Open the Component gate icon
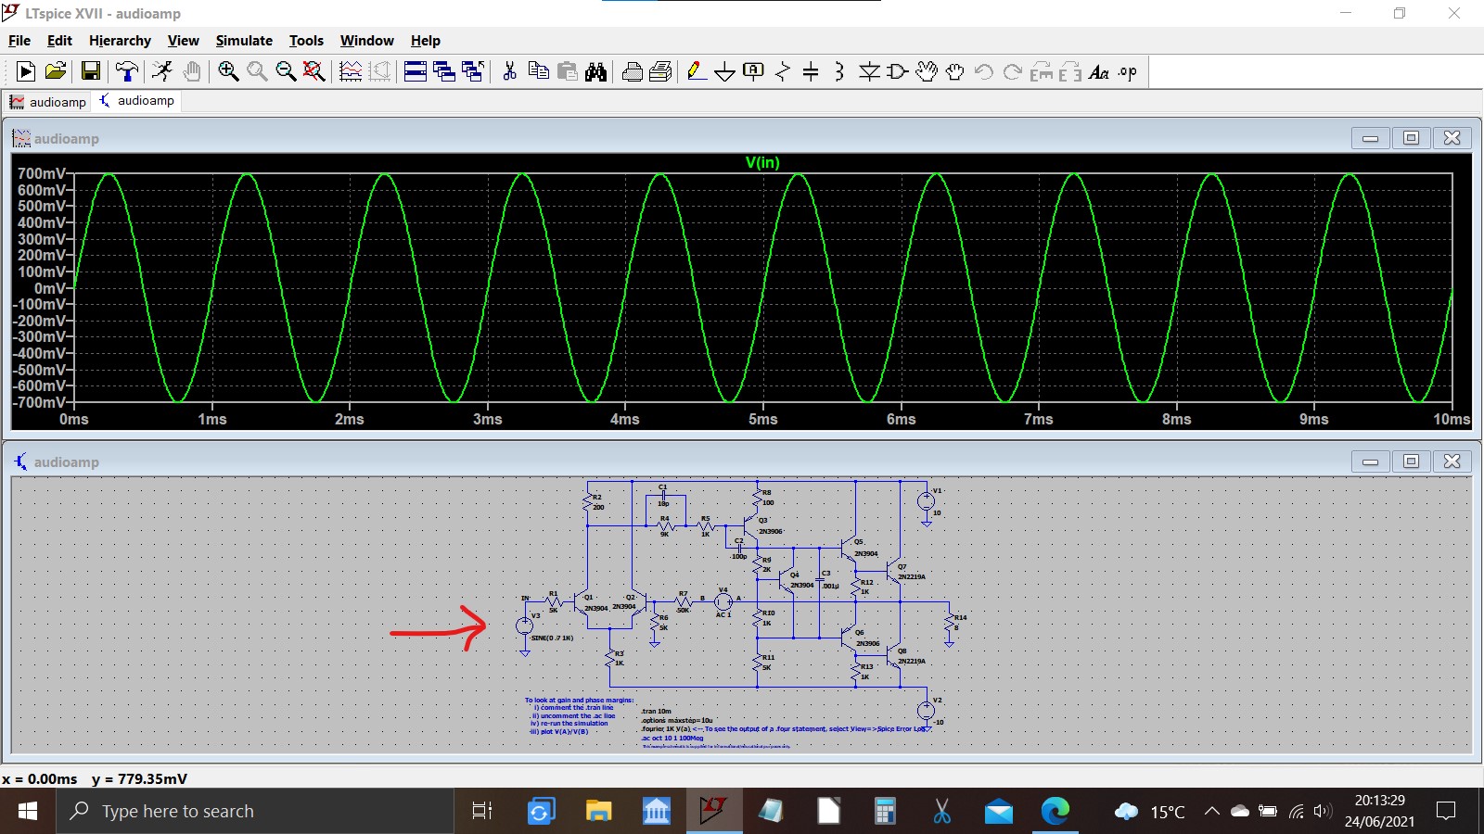Screen dimensions: 1484x834 pos(898,71)
